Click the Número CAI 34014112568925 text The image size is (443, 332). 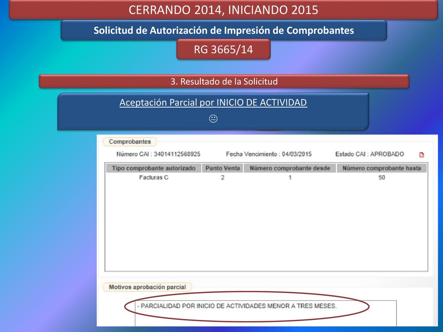click(x=158, y=154)
